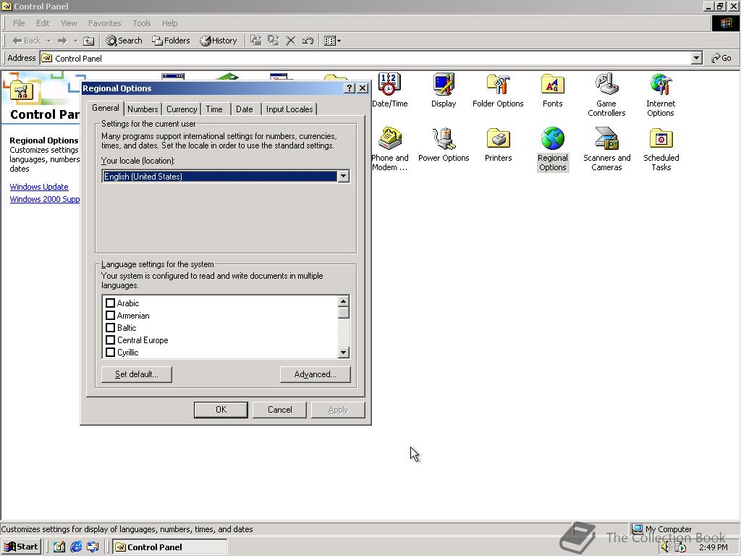Click Cancel in Regional Options
The width and height of the screenshot is (741, 556).
[x=280, y=410]
